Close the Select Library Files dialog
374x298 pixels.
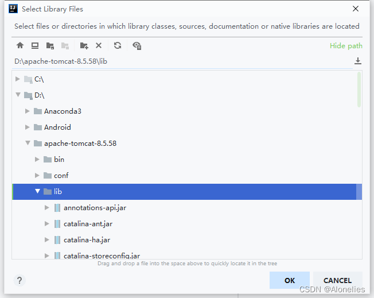pos(356,9)
